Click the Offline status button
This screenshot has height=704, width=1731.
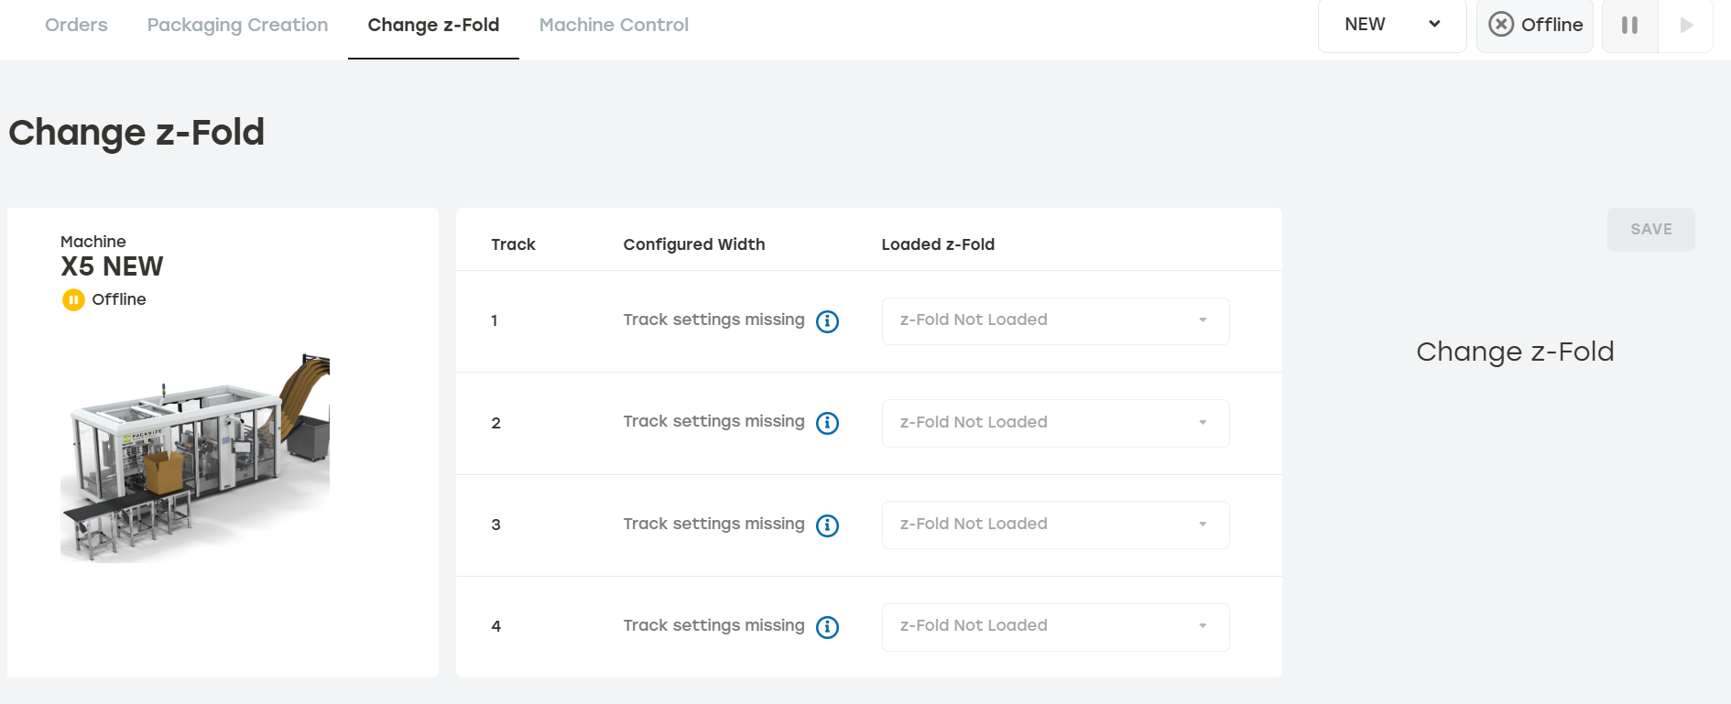[1535, 25]
